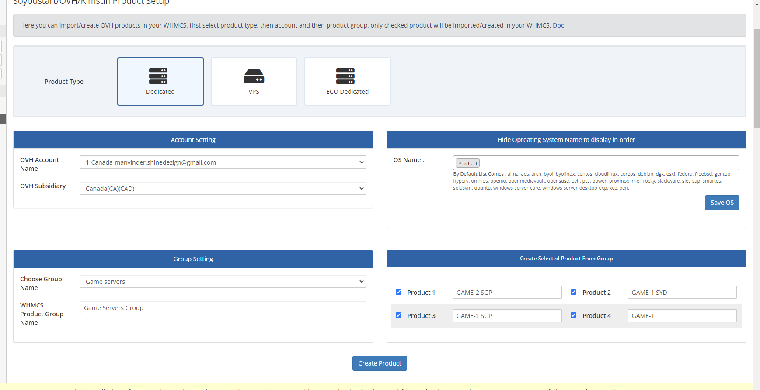The height and width of the screenshot is (390, 760).
Task: Click the Product Type label
Action: click(64, 82)
